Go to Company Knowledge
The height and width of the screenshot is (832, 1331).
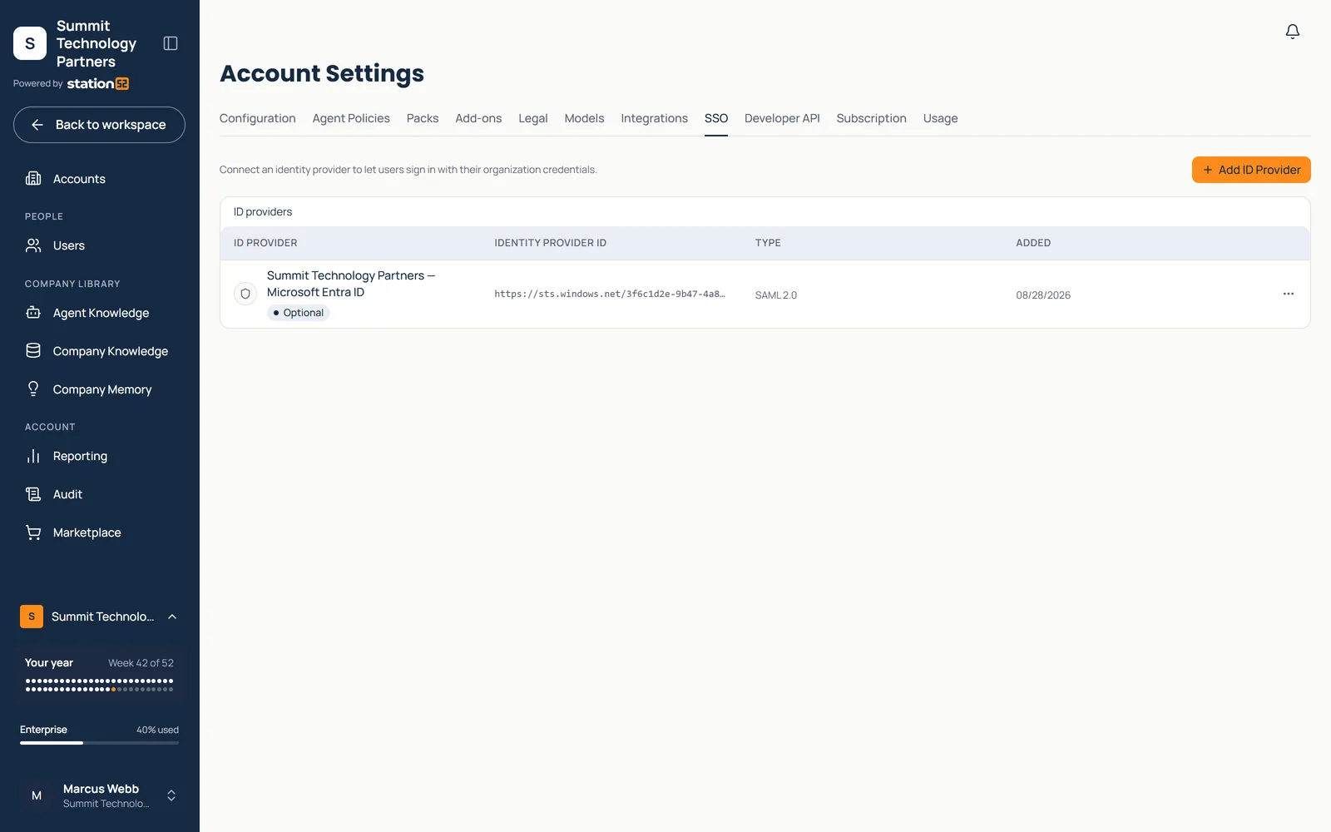tap(100, 350)
